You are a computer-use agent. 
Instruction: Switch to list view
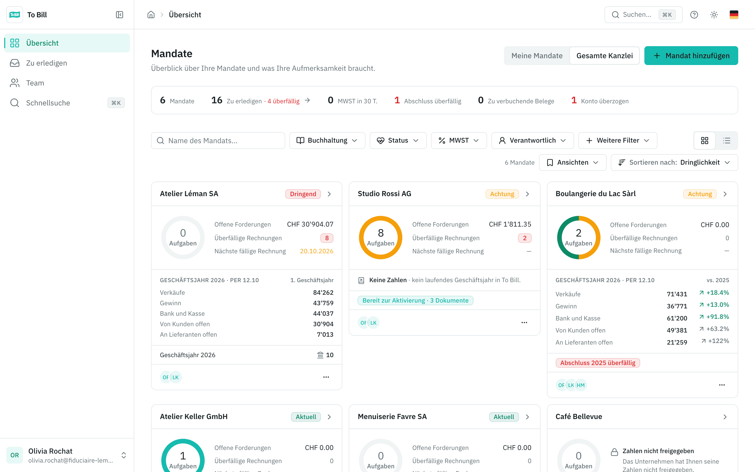pyautogui.click(x=727, y=141)
